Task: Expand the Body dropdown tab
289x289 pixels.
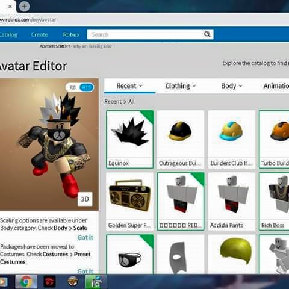Action: point(232,86)
